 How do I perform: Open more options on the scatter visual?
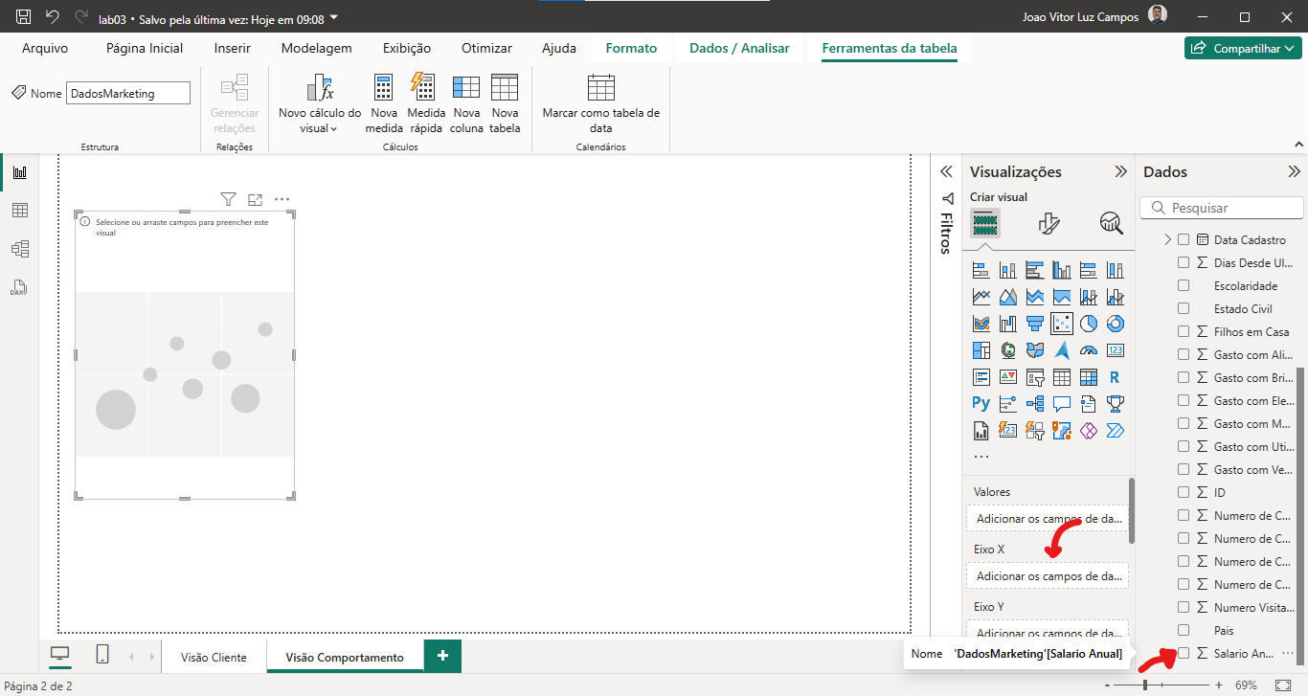coord(282,199)
